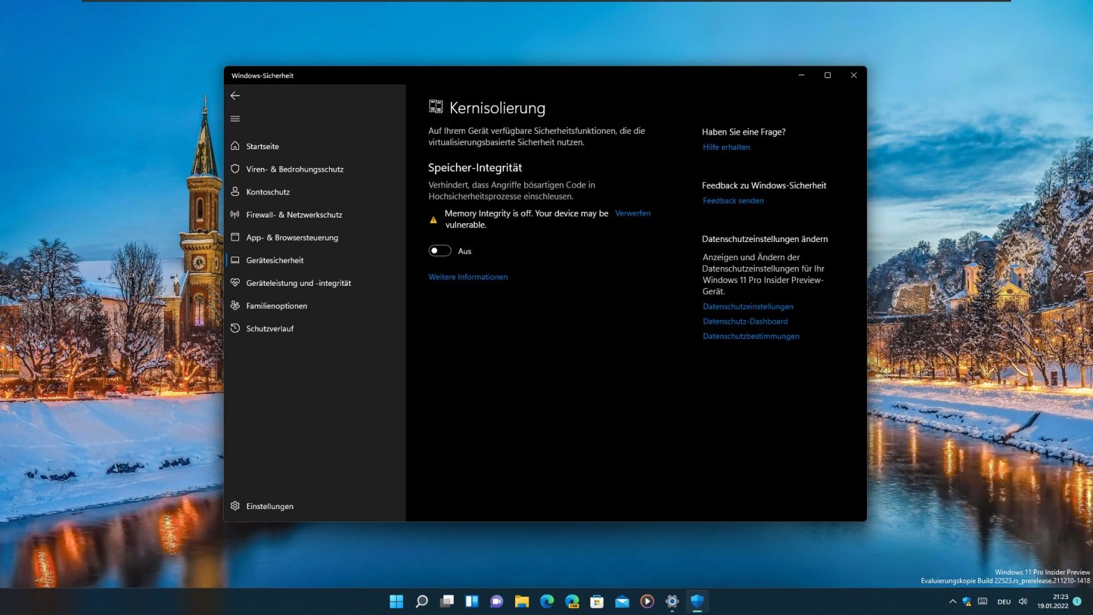
Task: Expand hidden system tray icons chevron
Action: click(952, 601)
